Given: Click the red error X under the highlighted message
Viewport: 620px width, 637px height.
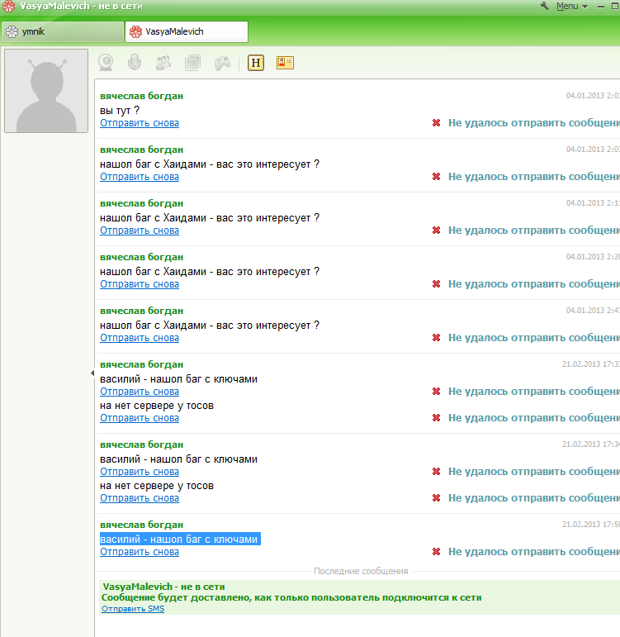Looking at the screenshot, I should [x=437, y=552].
